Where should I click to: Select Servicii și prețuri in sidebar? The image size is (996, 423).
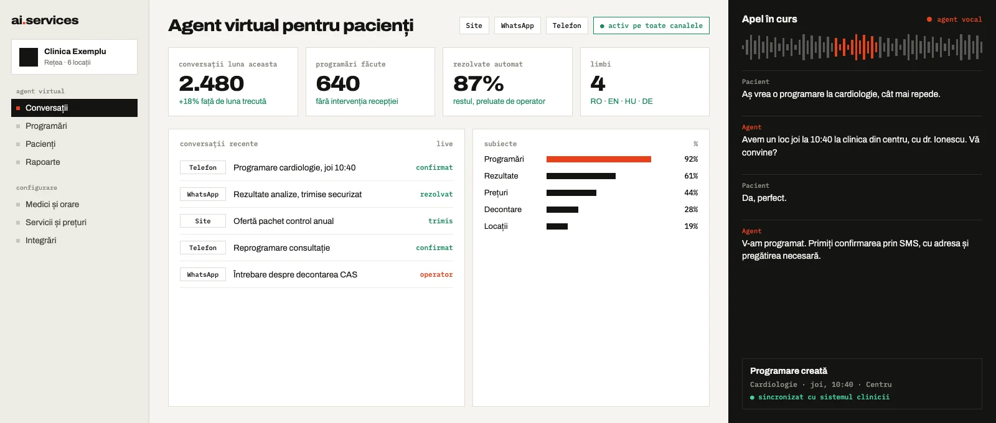pos(74,222)
